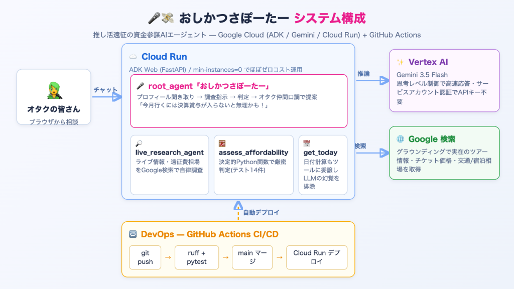Click the assess_affordability card title

tap(253, 153)
